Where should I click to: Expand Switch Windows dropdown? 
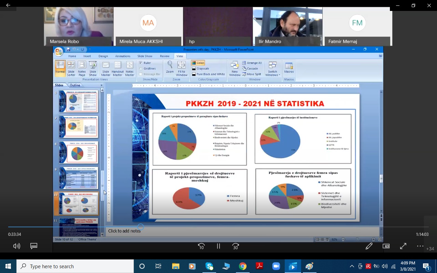[272, 69]
